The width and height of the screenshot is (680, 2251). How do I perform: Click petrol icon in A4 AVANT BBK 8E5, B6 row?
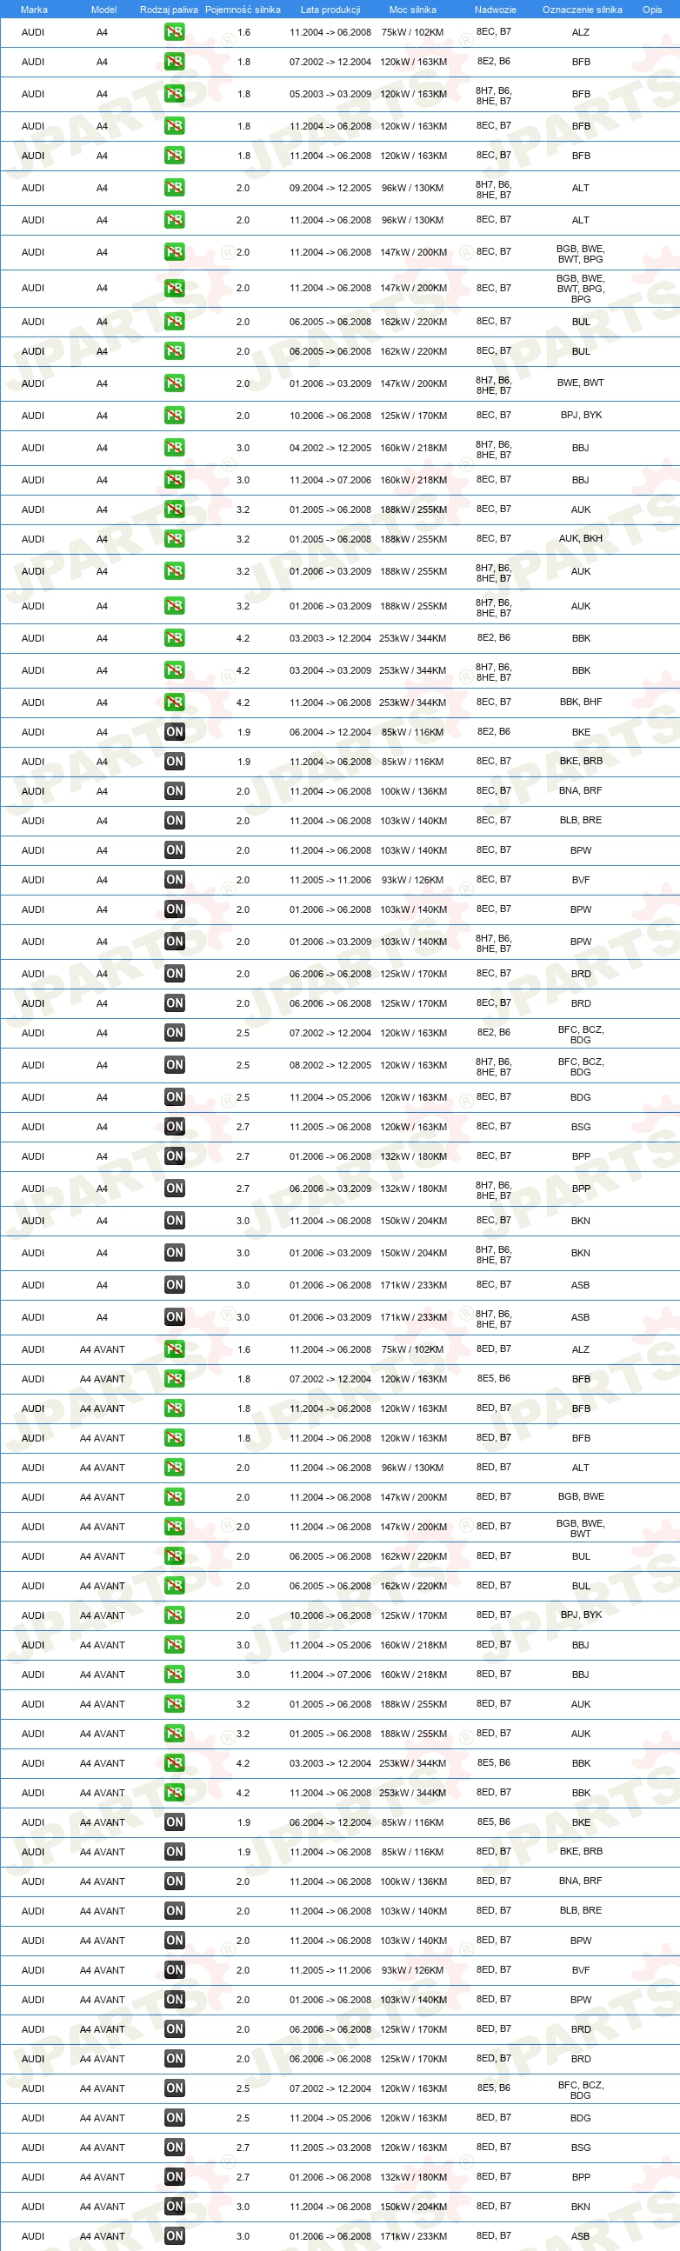pos(175,1764)
